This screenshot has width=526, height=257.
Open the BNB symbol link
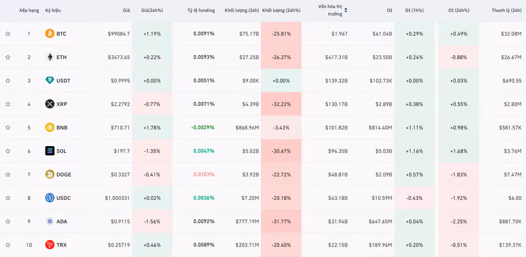(62, 128)
